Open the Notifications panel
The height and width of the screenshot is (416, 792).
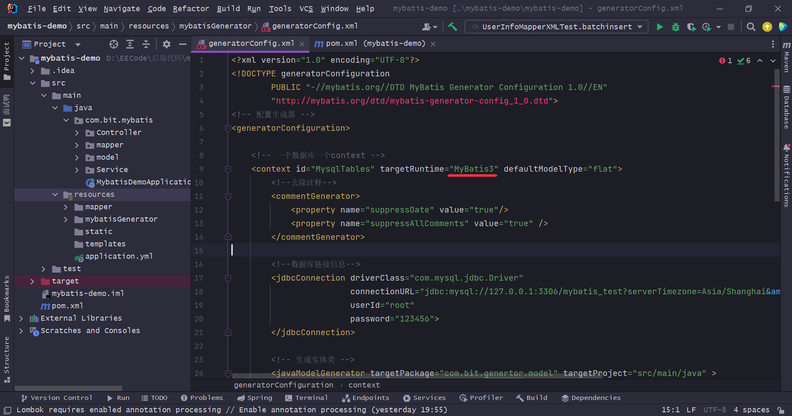[787, 175]
